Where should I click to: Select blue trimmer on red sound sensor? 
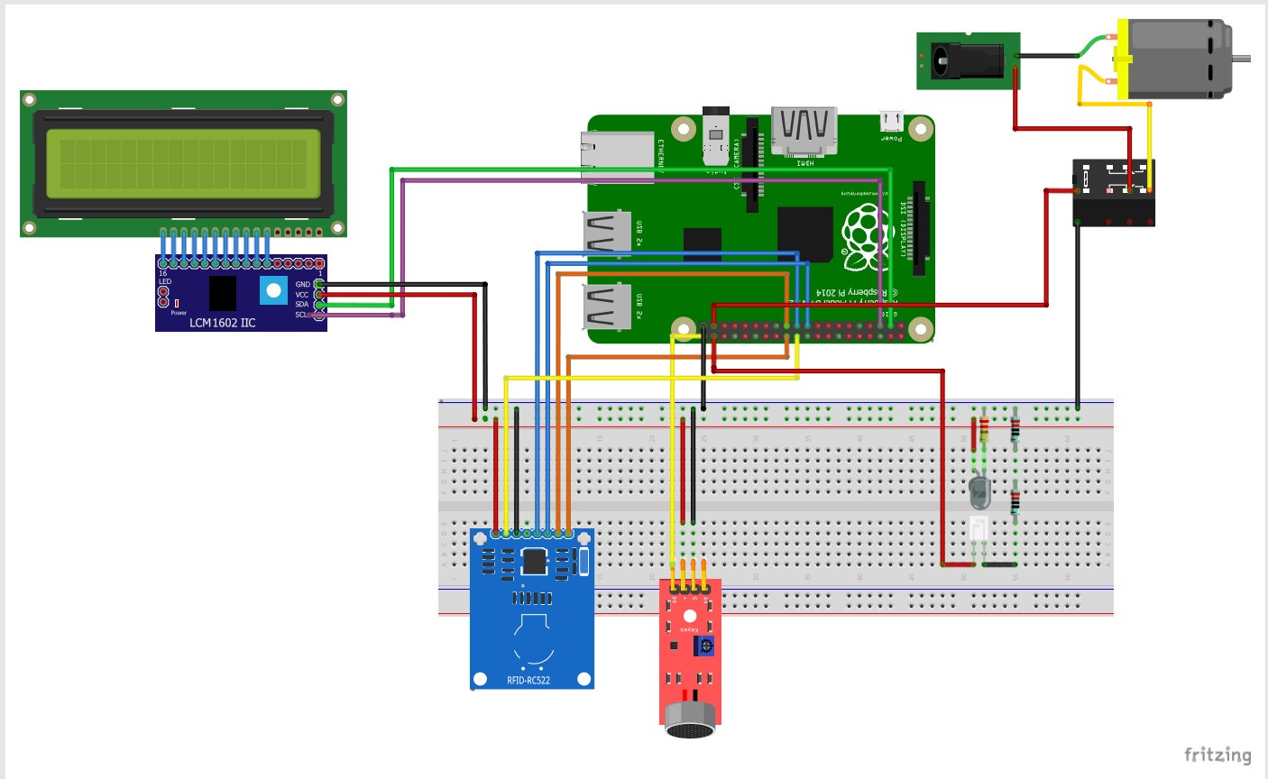tap(706, 646)
